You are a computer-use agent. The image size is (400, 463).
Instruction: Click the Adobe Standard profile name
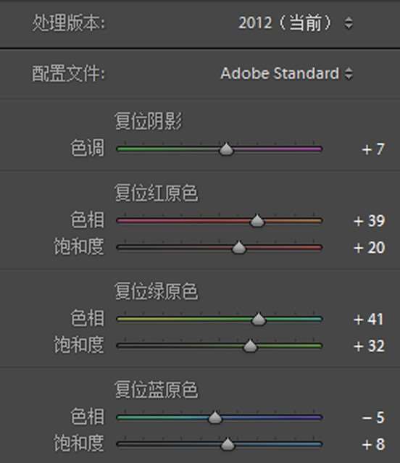[280, 73]
